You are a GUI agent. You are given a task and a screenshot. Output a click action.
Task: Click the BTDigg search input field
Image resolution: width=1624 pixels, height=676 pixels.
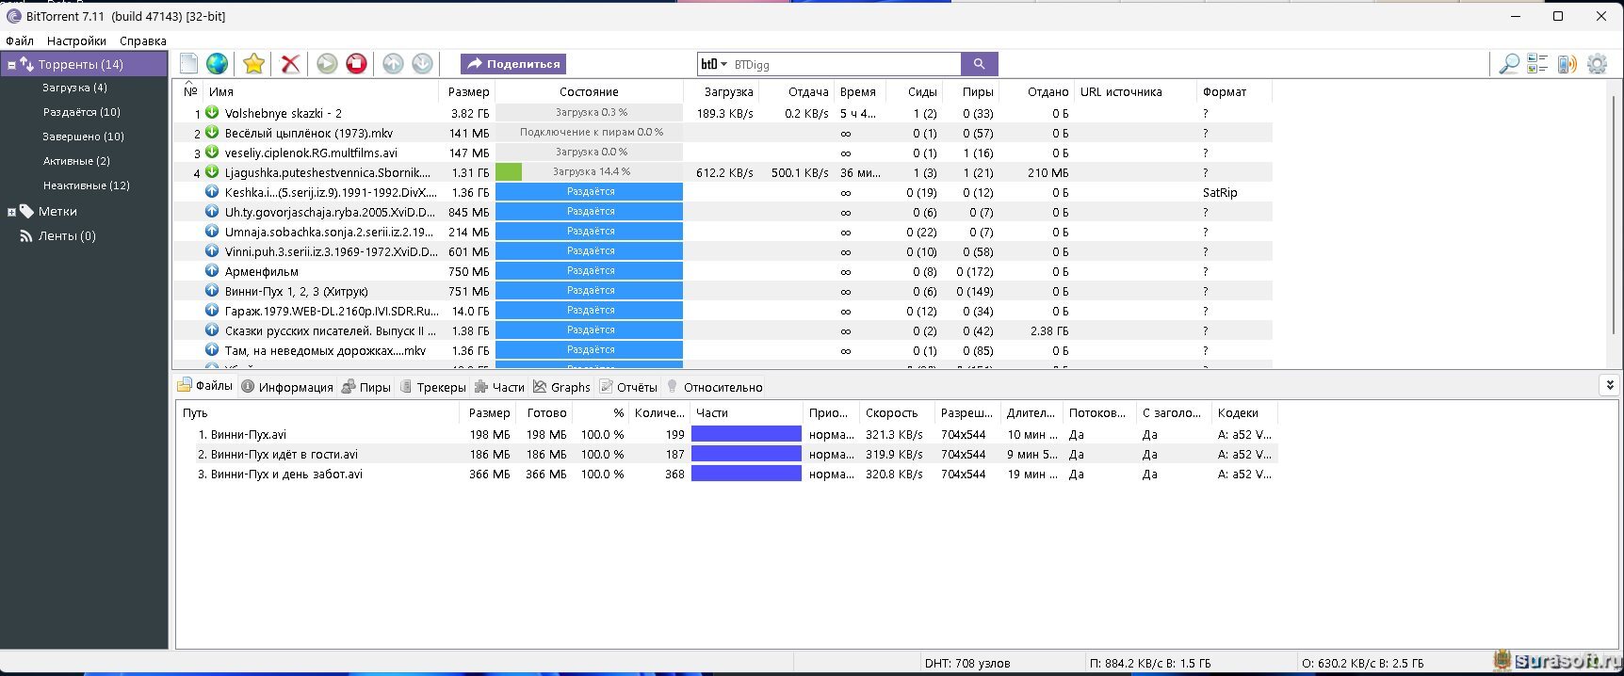tap(846, 64)
